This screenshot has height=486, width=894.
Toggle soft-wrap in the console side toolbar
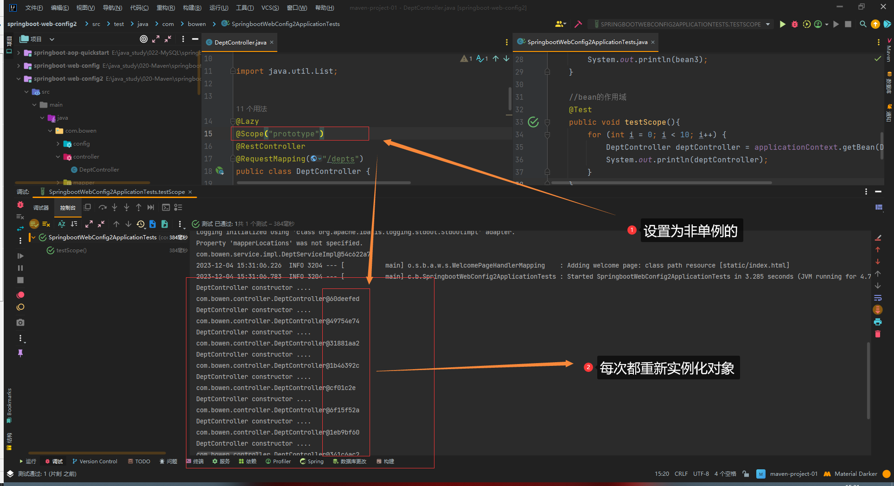(x=878, y=298)
